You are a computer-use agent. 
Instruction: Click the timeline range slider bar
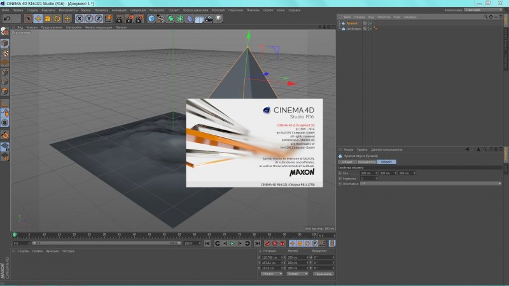click(x=106, y=243)
